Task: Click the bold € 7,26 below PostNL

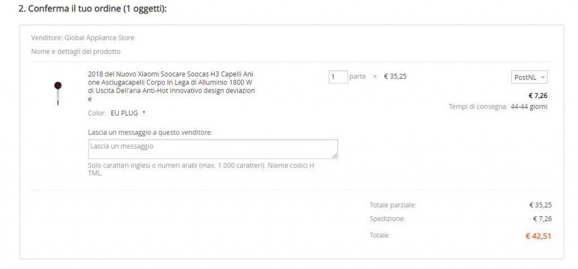Action: point(538,96)
